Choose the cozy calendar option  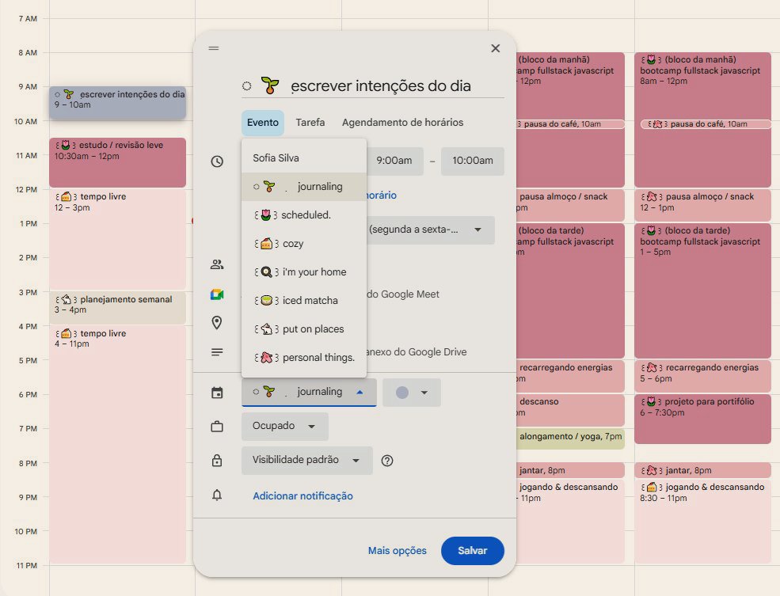[304, 244]
